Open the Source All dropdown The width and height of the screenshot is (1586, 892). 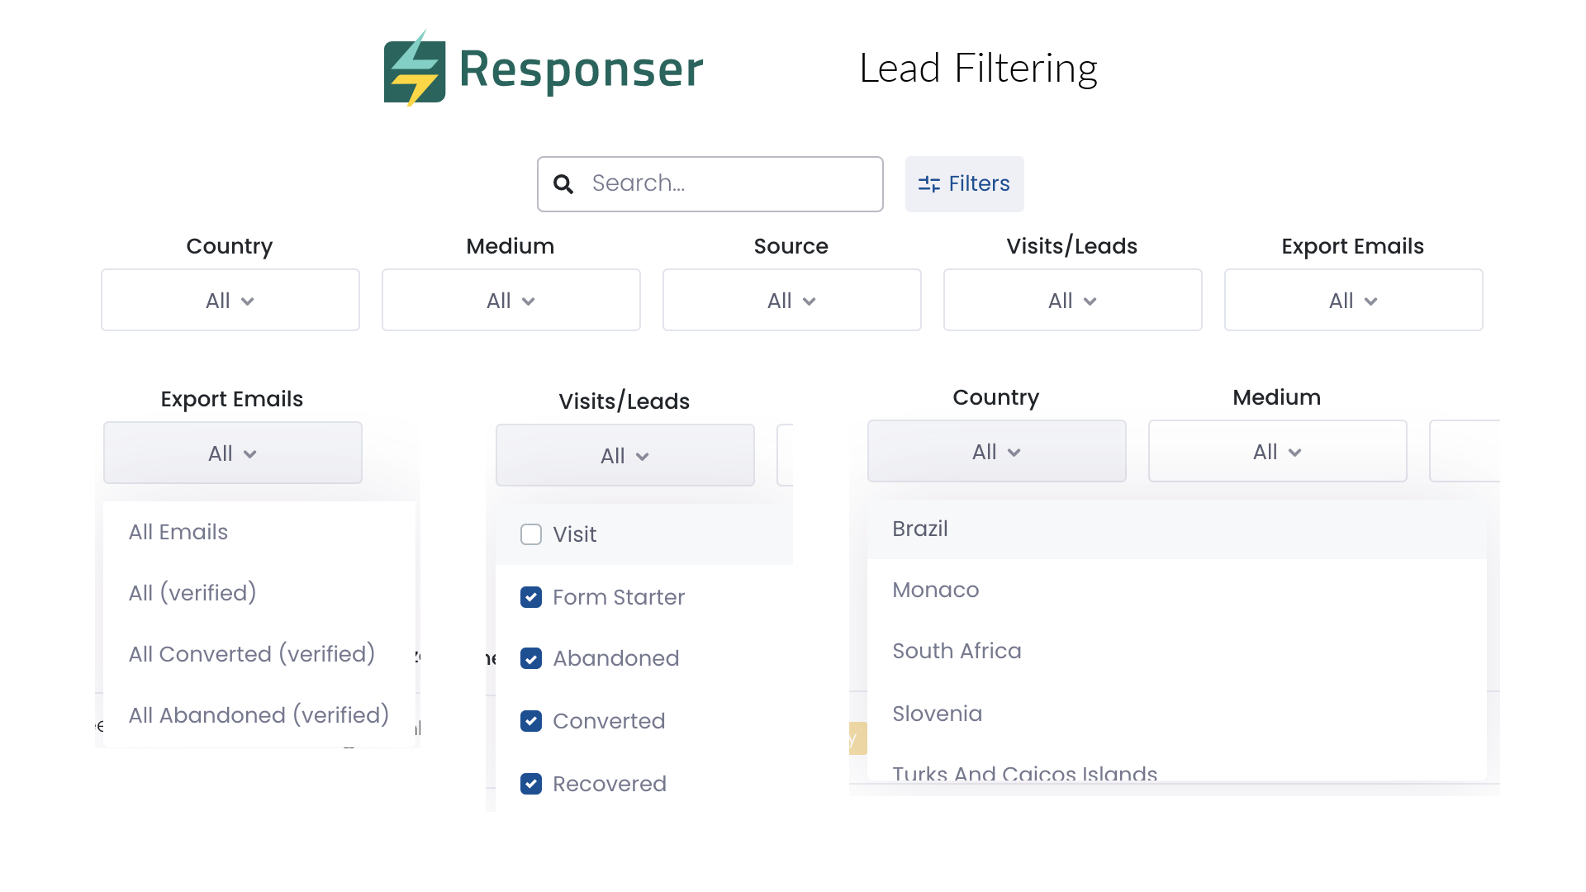coord(791,300)
